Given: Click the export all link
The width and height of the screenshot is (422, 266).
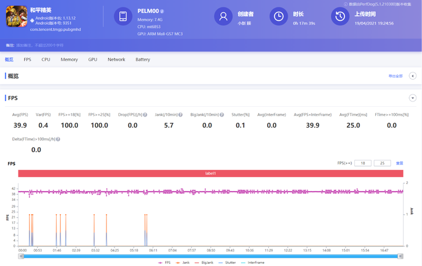Looking at the screenshot, I should click(395, 76).
